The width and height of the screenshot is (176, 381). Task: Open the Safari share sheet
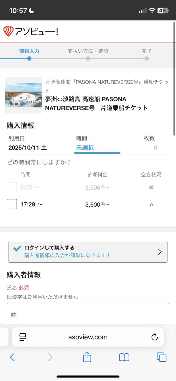pos(87,357)
